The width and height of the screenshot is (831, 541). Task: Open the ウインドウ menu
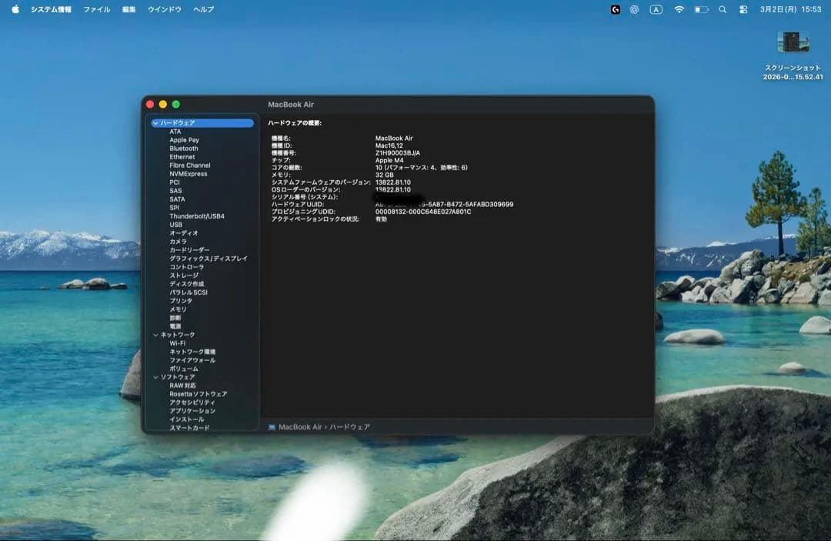[165, 9]
